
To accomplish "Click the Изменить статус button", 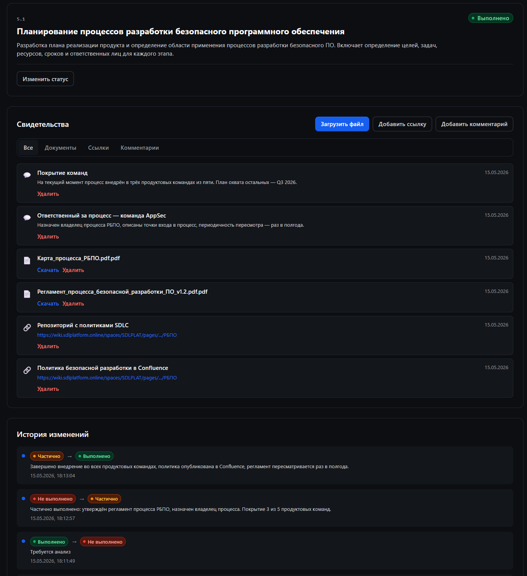I will [x=45, y=79].
